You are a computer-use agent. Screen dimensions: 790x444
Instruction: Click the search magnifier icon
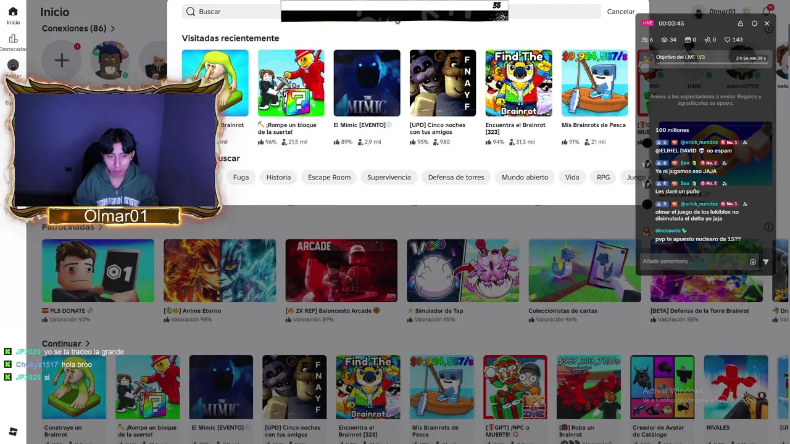pyautogui.click(x=191, y=12)
